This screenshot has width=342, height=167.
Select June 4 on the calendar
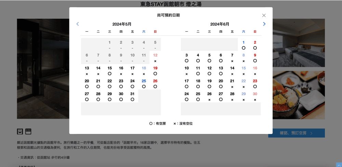198,58
